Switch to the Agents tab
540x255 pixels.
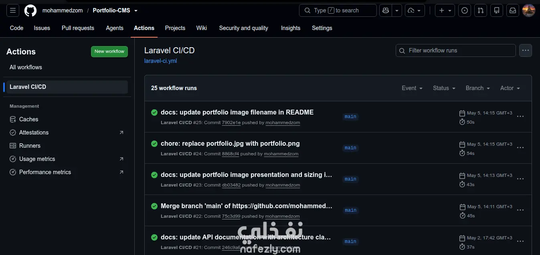(115, 28)
